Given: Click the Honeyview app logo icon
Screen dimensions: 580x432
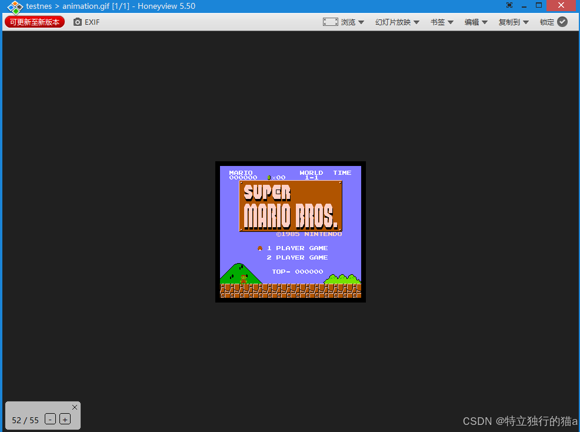Looking at the screenshot, I should [x=15, y=7].
